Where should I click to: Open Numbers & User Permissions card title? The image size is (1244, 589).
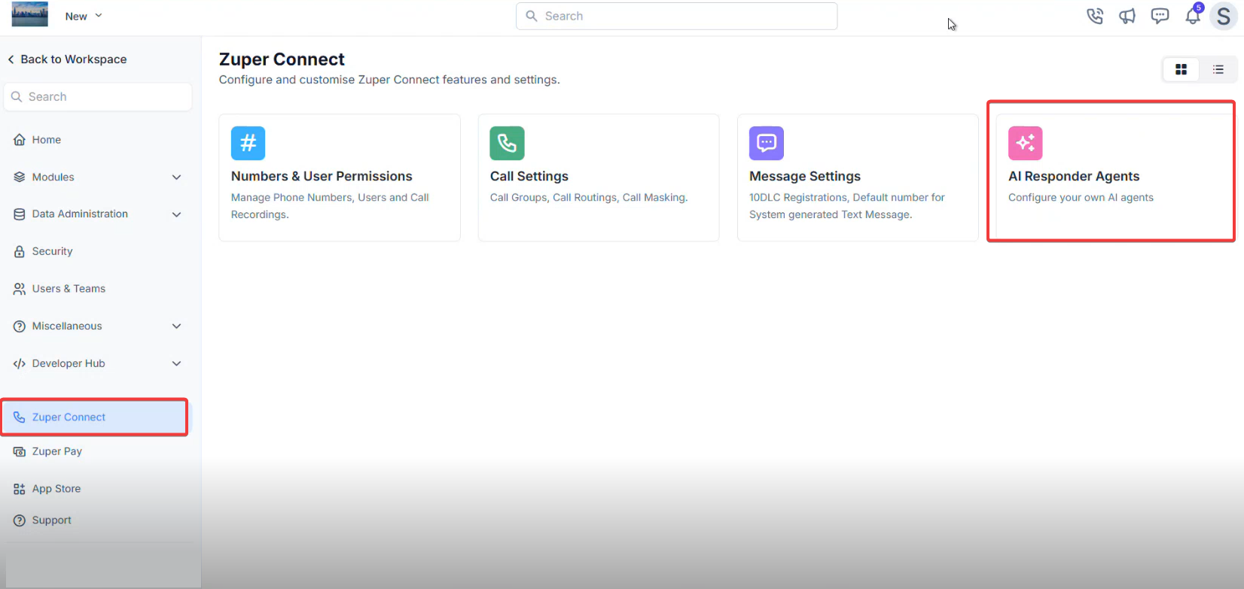(322, 176)
